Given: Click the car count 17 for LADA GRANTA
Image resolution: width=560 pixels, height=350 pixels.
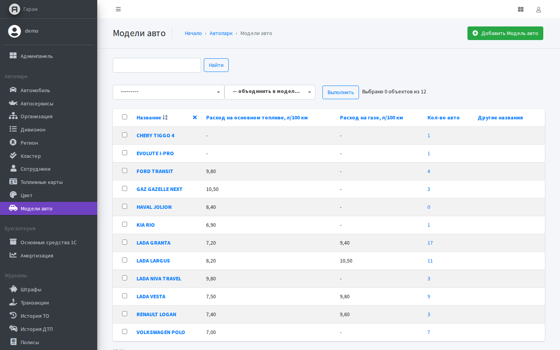Looking at the screenshot, I should tap(430, 243).
